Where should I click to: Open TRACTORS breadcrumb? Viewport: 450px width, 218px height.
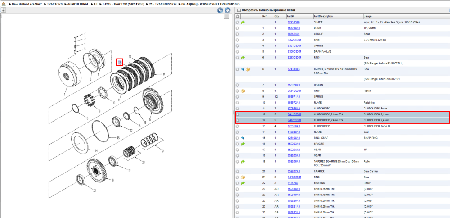pos(54,5)
